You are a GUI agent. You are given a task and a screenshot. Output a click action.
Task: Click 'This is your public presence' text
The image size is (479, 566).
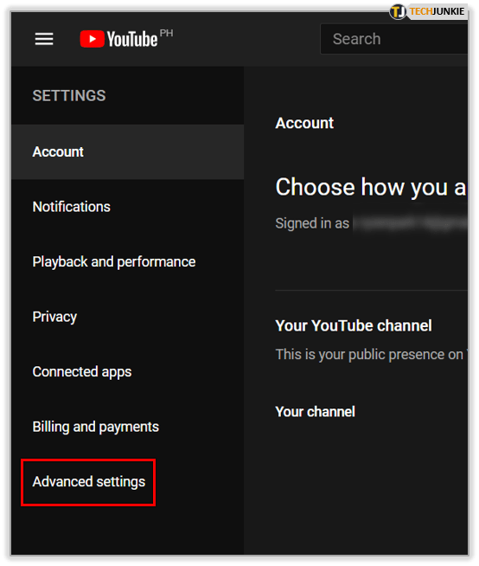371,355
